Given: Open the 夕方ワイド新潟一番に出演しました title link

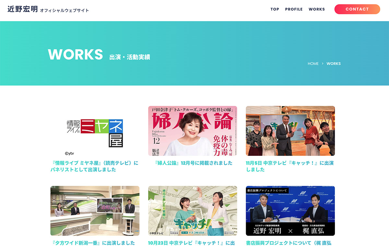Looking at the screenshot, I should click(93, 243).
